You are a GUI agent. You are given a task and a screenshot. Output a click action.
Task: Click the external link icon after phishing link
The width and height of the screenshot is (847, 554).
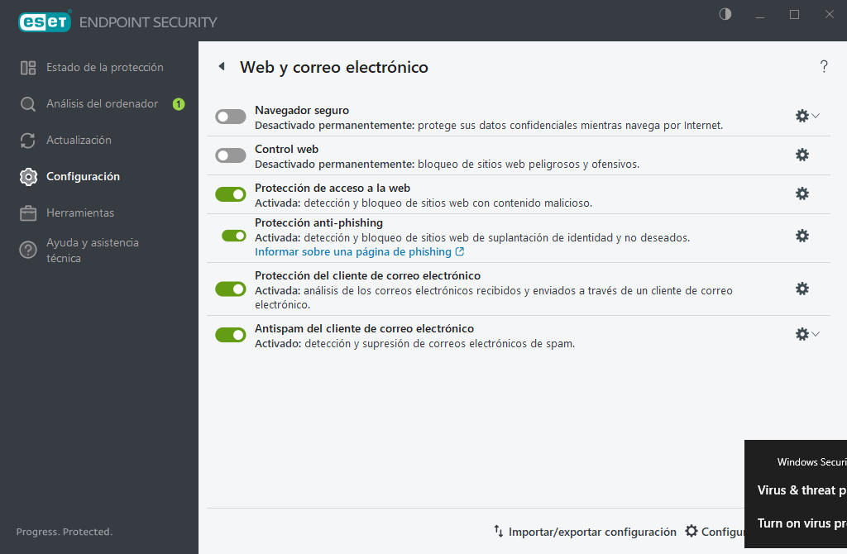tap(460, 251)
